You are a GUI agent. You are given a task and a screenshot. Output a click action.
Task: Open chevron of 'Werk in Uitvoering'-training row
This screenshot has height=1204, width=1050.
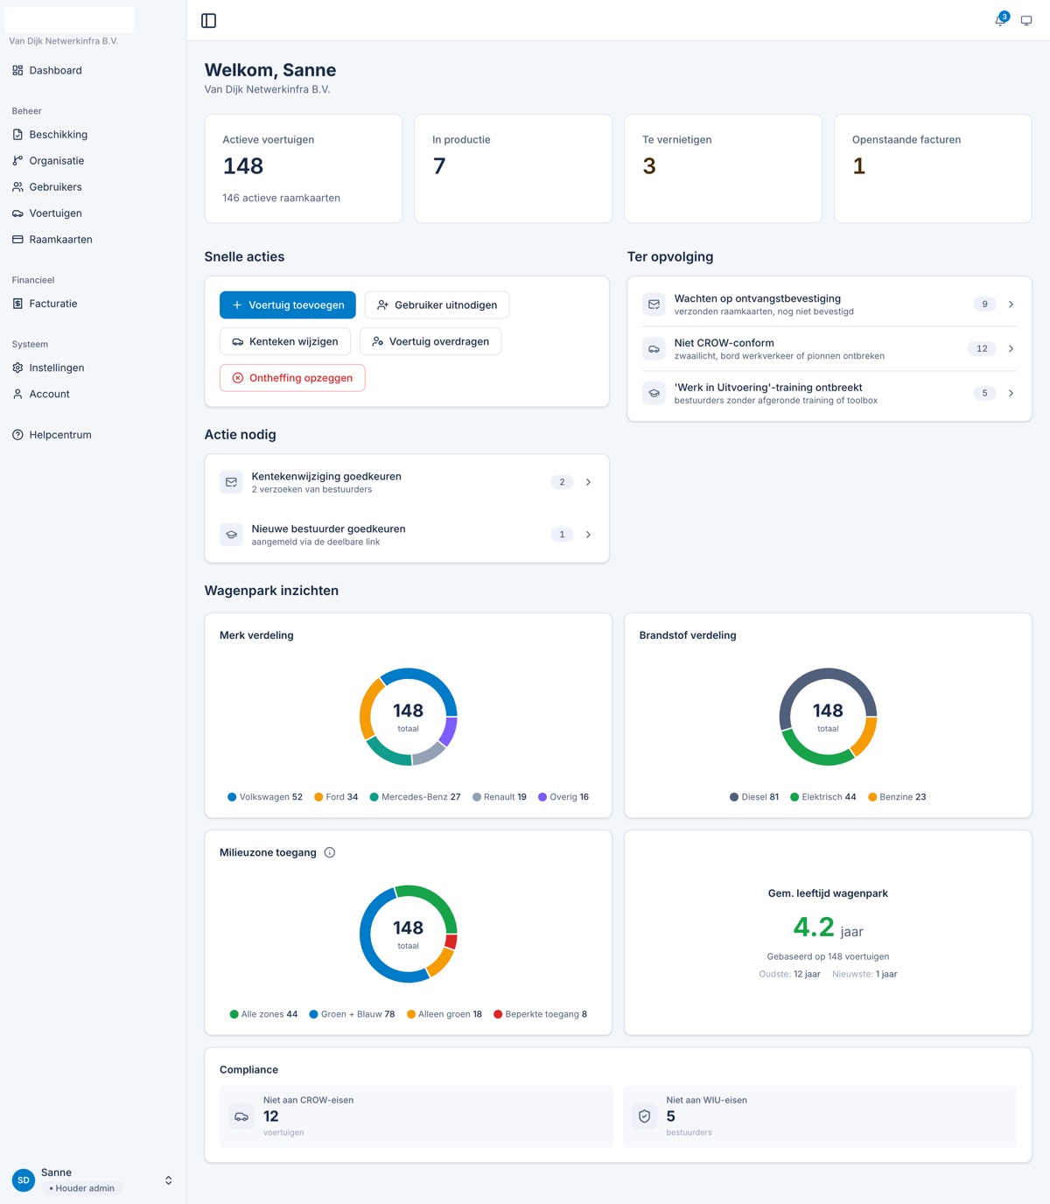point(1011,394)
